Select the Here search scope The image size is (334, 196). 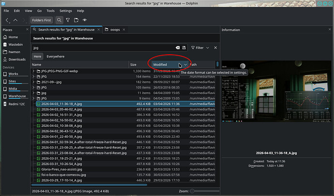point(38,57)
